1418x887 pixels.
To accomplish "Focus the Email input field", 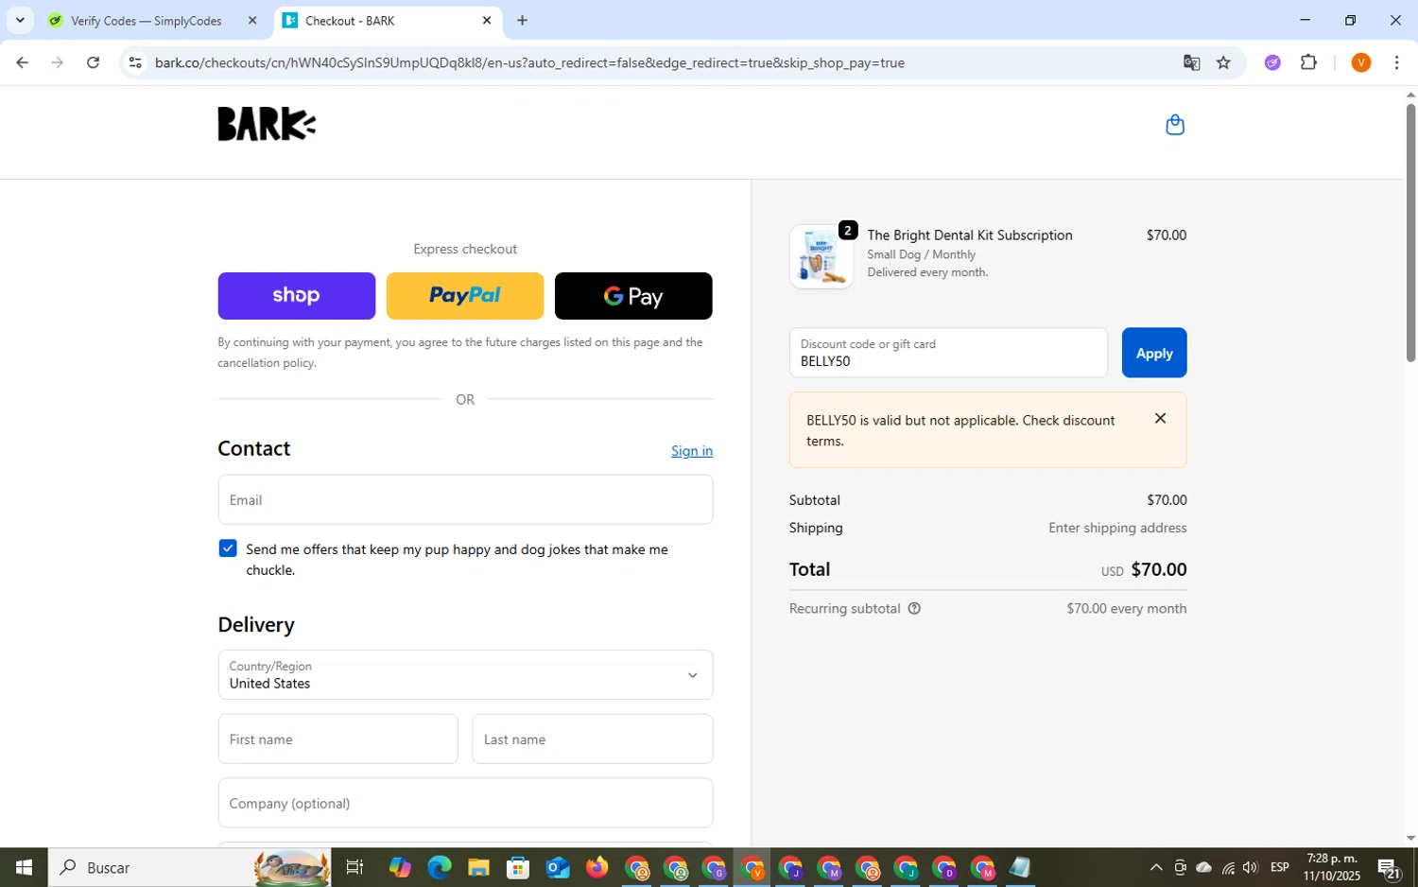I will tap(465, 499).
